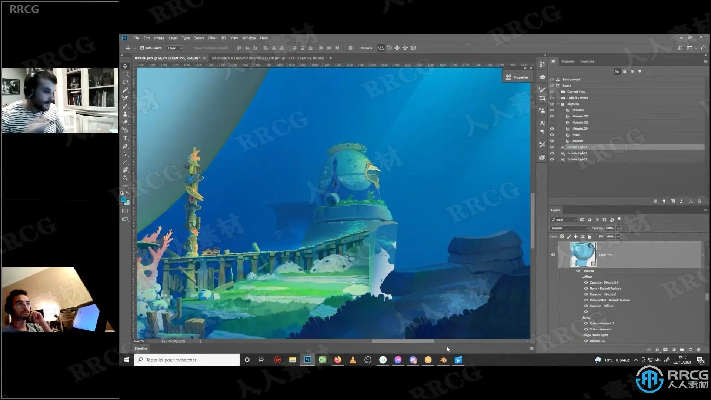The image size is (711, 400).
Task: Open the blending mode Normal dropdown
Action: point(570,228)
